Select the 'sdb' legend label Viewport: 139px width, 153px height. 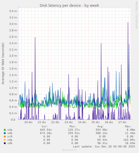click(x=10, y=133)
